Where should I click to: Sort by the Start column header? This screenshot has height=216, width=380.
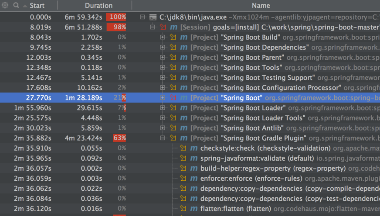37,6
